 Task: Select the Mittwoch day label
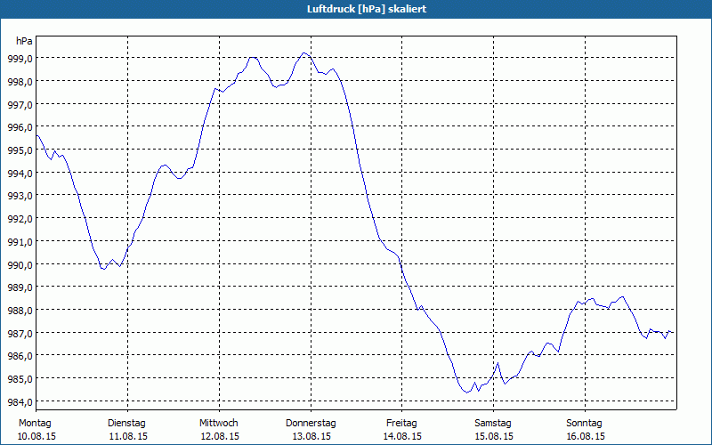coord(219,423)
